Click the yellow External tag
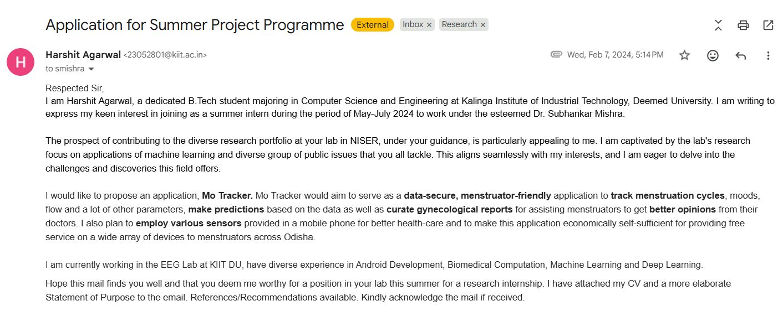Screen dimensions: 778x311 coord(373,24)
